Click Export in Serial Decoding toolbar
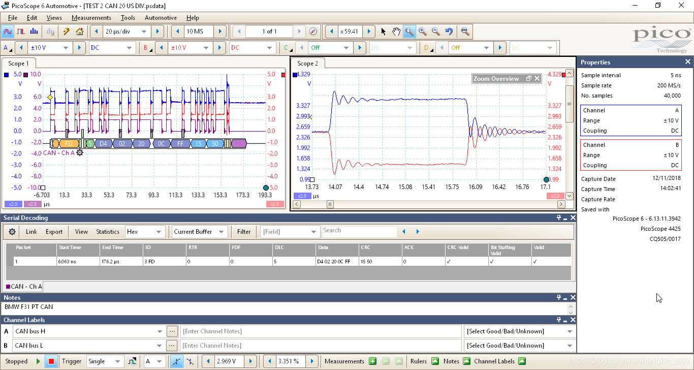Screen dimensions: 694x370 (54, 232)
